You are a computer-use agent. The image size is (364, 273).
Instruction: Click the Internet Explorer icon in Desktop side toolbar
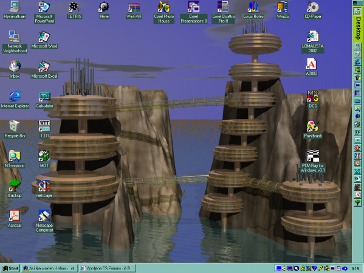click(357, 62)
